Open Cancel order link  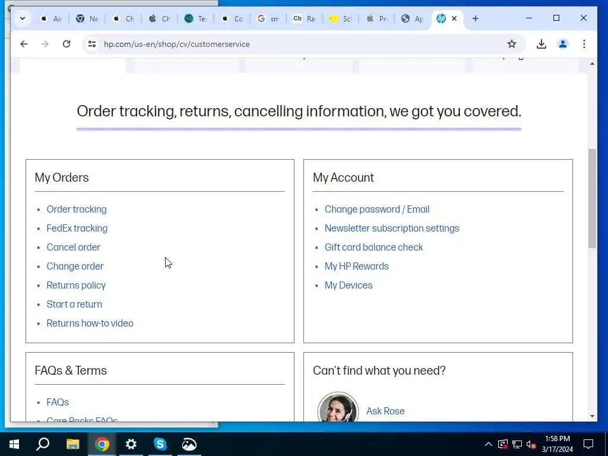click(x=73, y=248)
